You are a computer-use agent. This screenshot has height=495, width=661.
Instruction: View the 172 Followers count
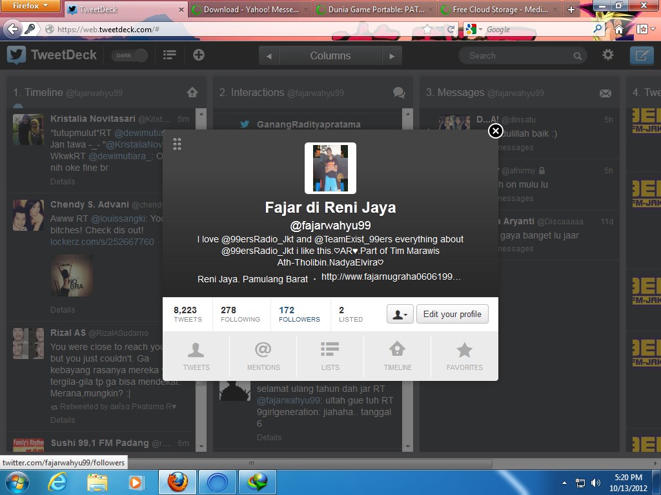pyautogui.click(x=300, y=314)
